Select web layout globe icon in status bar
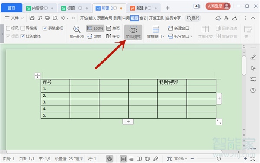This screenshot has width=260, height=163. click(147, 159)
